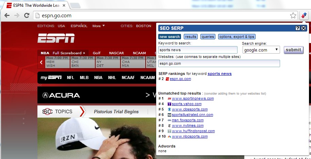Select Golf scoreboard tab

[97, 53]
